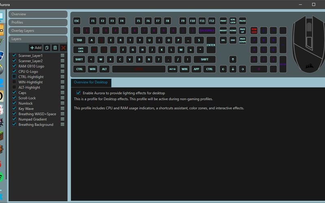Viewport: 325px width, 203px height.
Task: Click the reorder handle beside Caps layer
Action: pyautogui.click(x=63, y=93)
